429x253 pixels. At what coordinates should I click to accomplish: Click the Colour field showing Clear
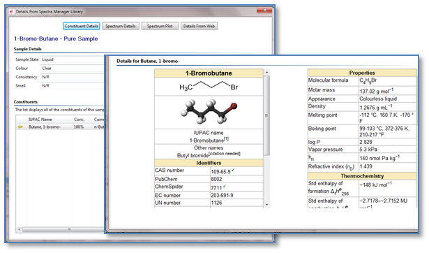point(73,68)
